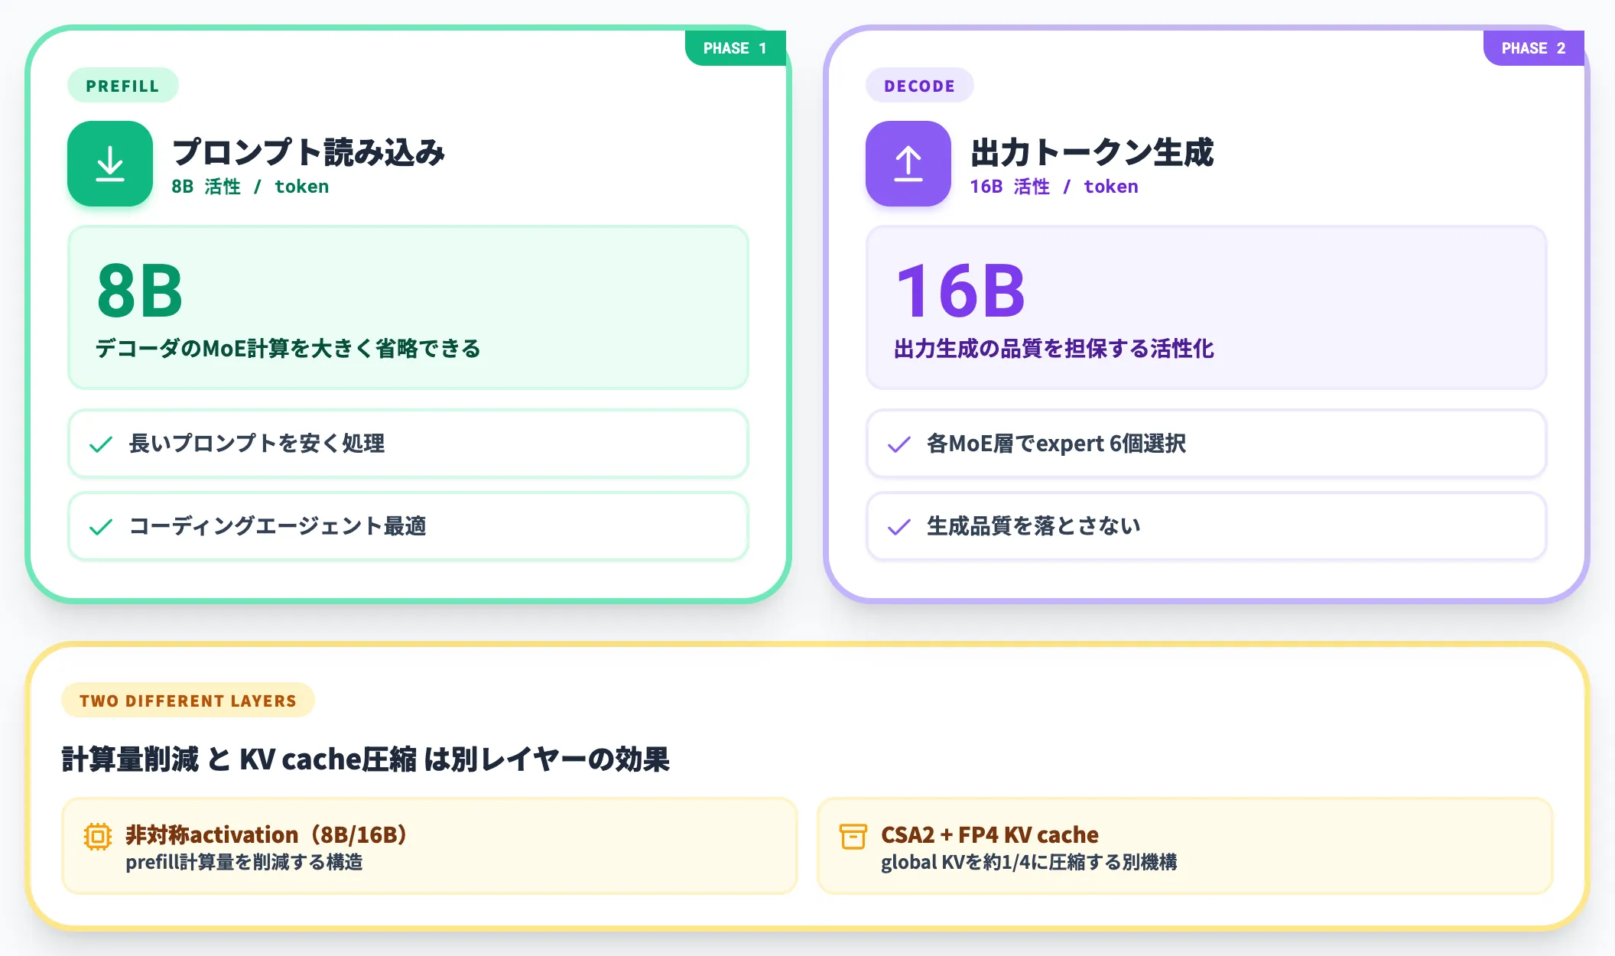Click the archive box icon beside CSA2 + FP4

tap(853, 836)
